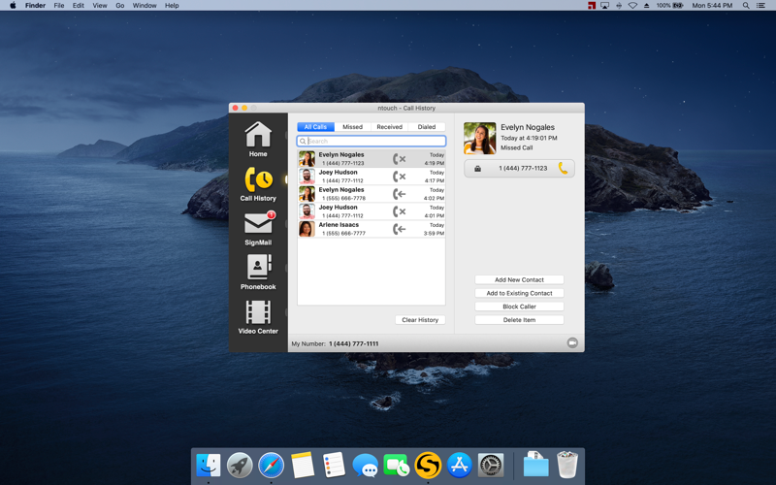
Task: Click Add to Existing Contact button
Action: (519, 293)
